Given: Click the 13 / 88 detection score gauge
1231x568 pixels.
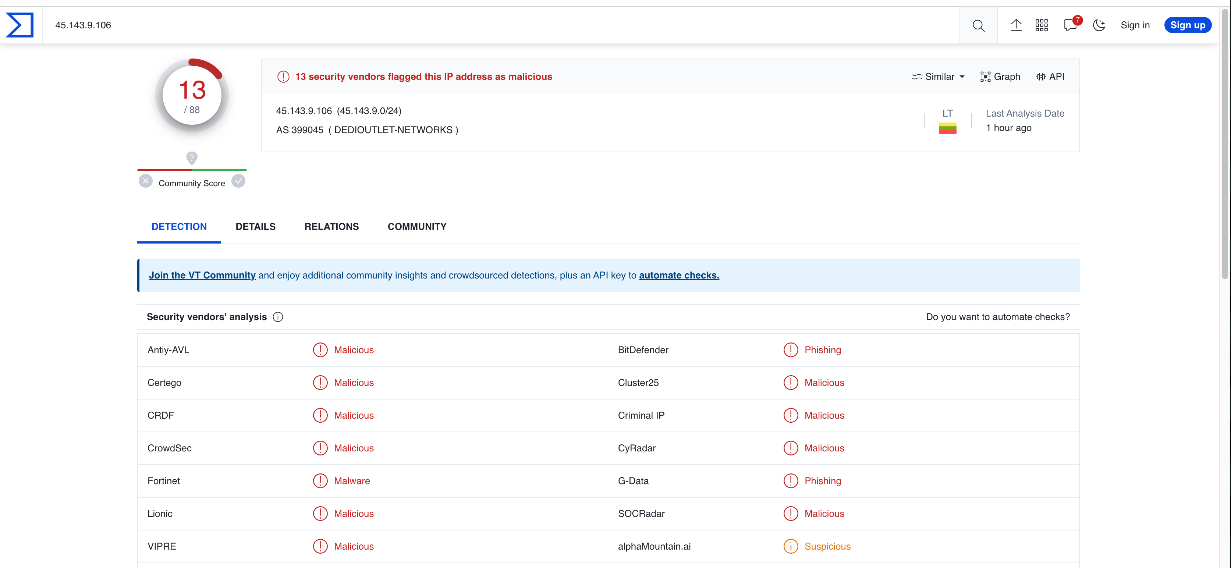Looking at the screenshot, I should click(x=192, y=95).
